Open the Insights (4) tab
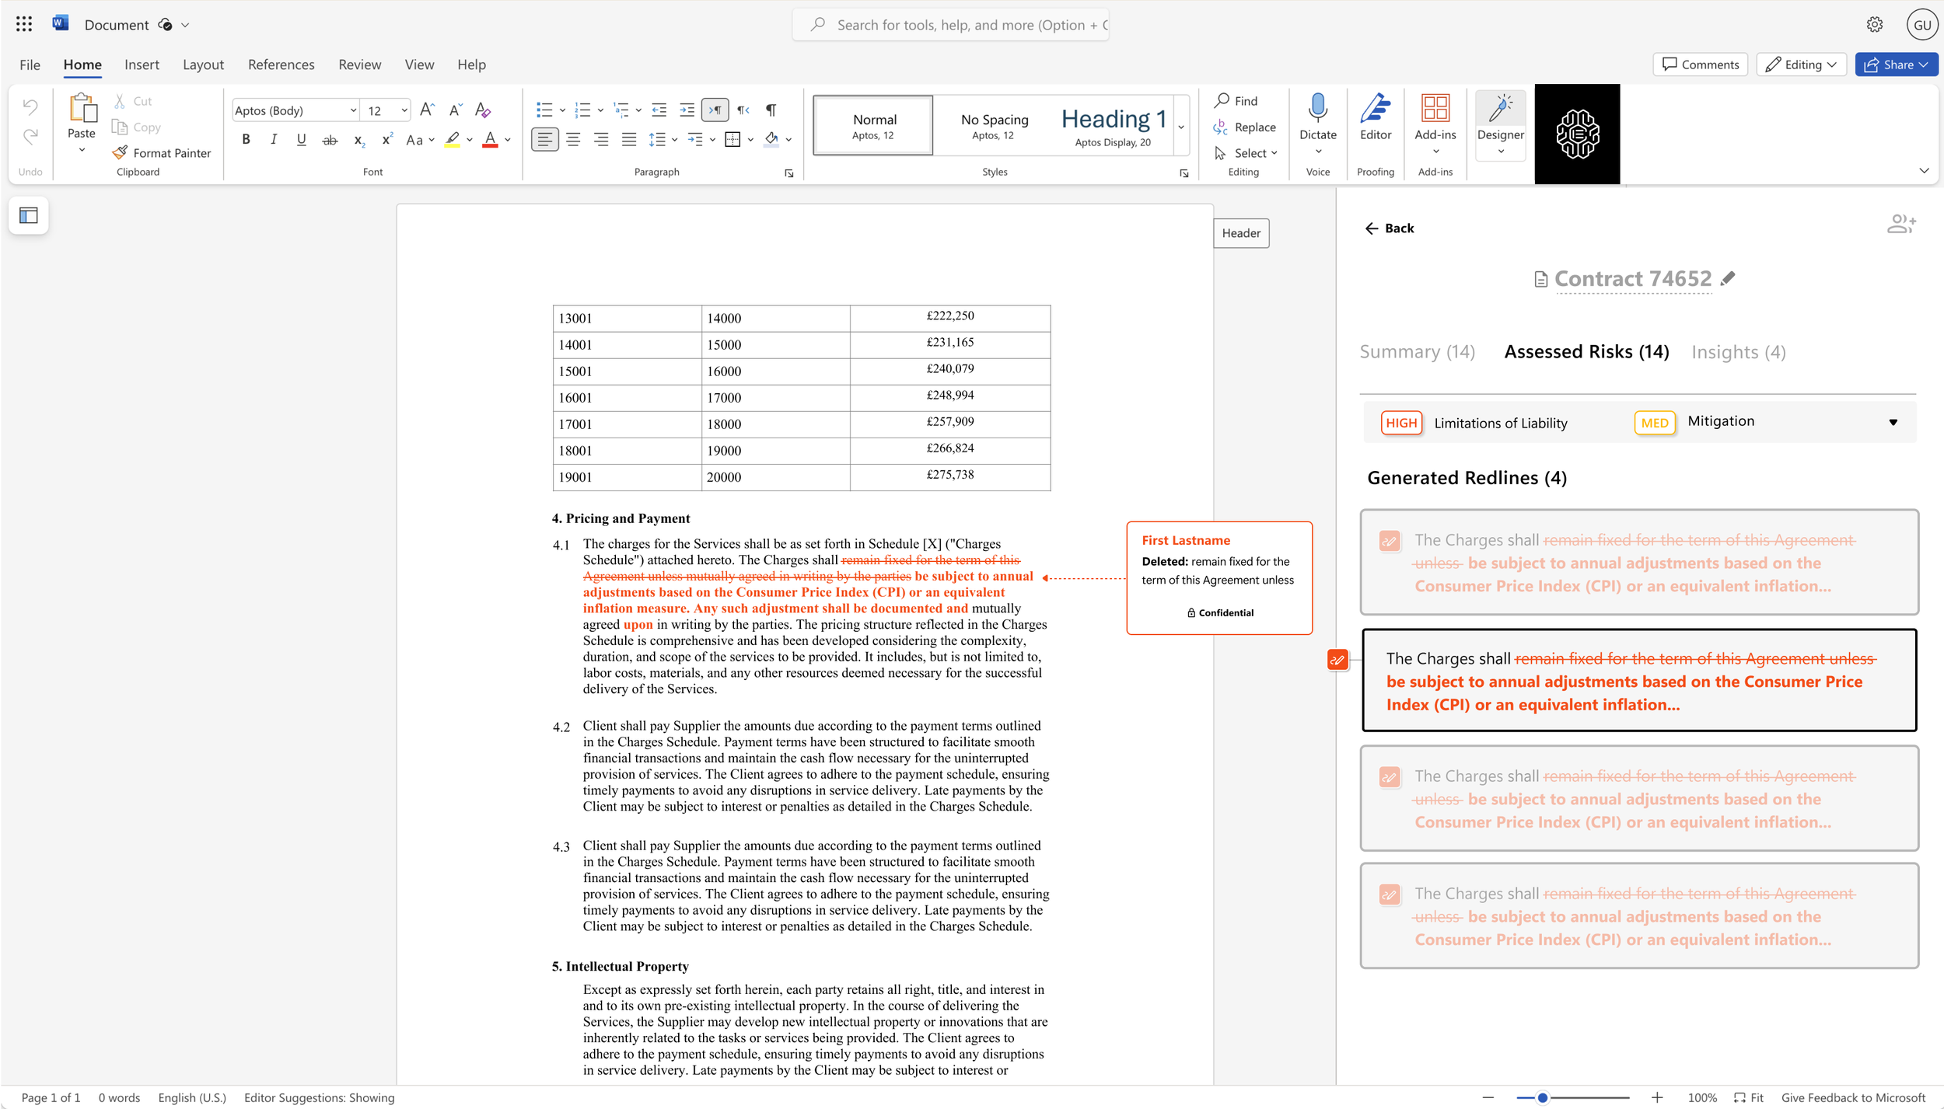The width and height of the screenshot is (1944, 1109). (1737, 351)
